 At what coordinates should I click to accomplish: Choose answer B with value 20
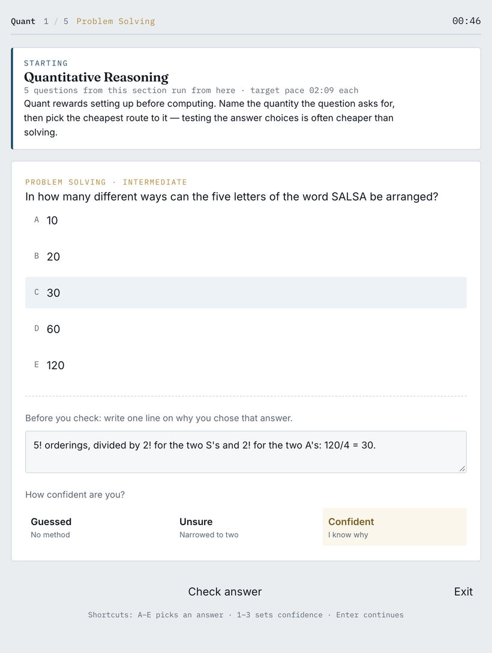(245, 256)
